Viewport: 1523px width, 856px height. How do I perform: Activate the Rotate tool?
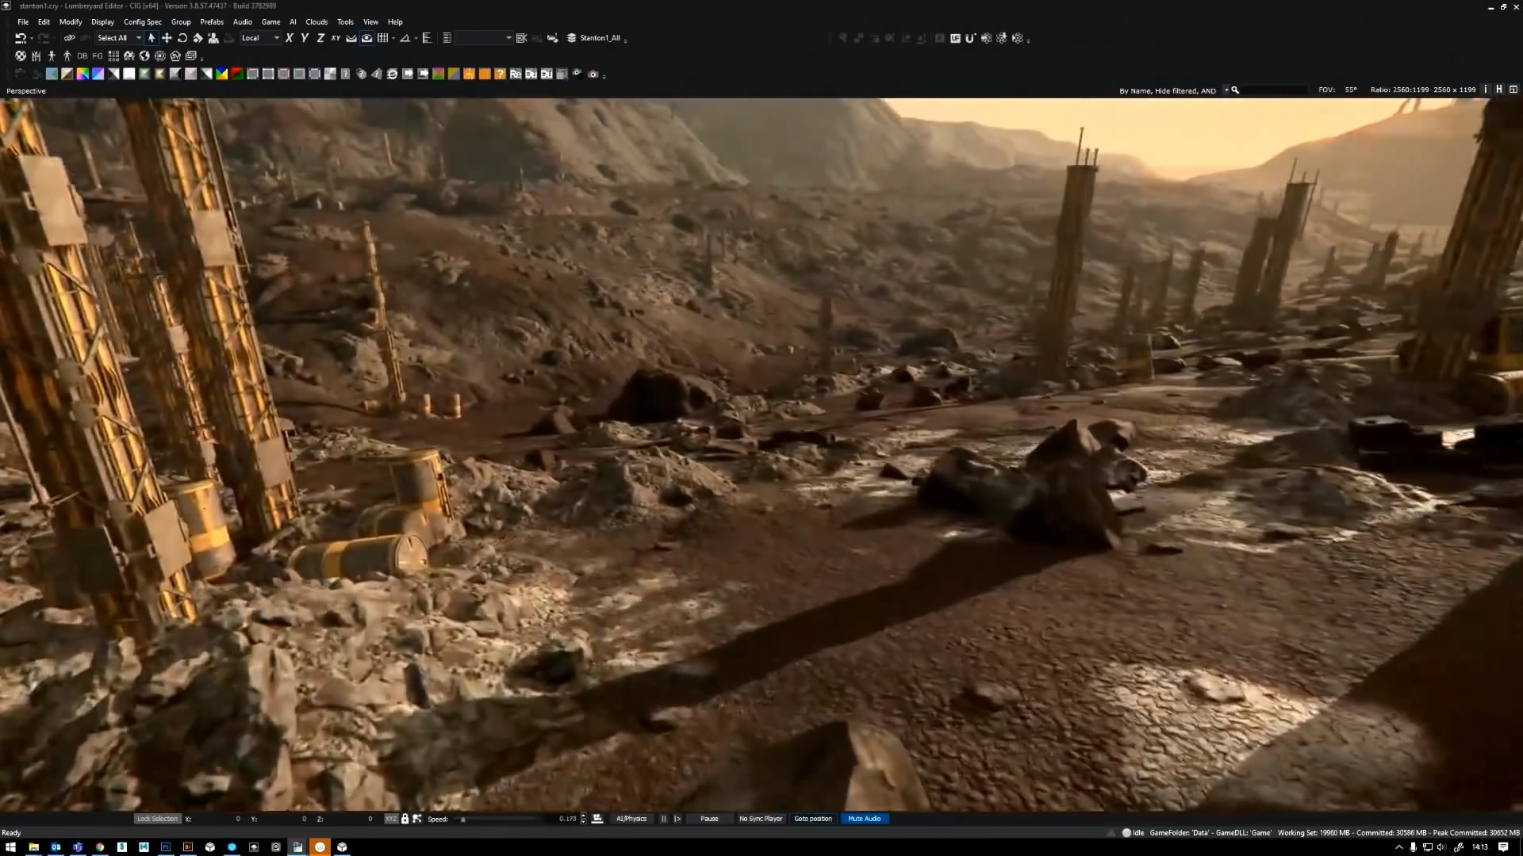(x=182, y=38)
